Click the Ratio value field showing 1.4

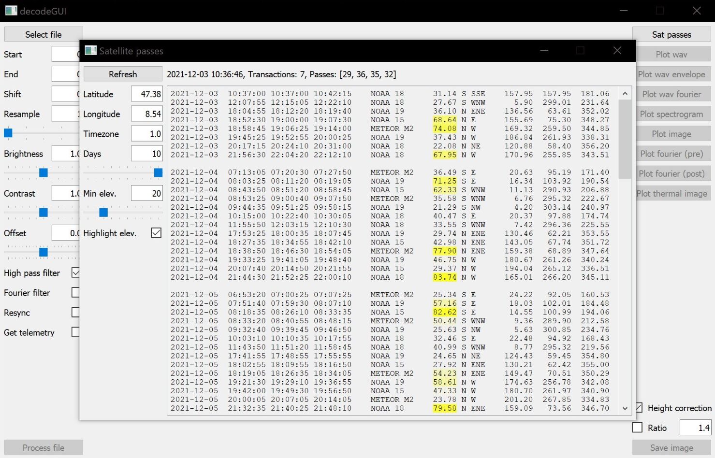pyautogui.click(x=695, y=428)
